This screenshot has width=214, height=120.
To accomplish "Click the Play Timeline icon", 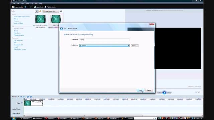I will (24, 97).
